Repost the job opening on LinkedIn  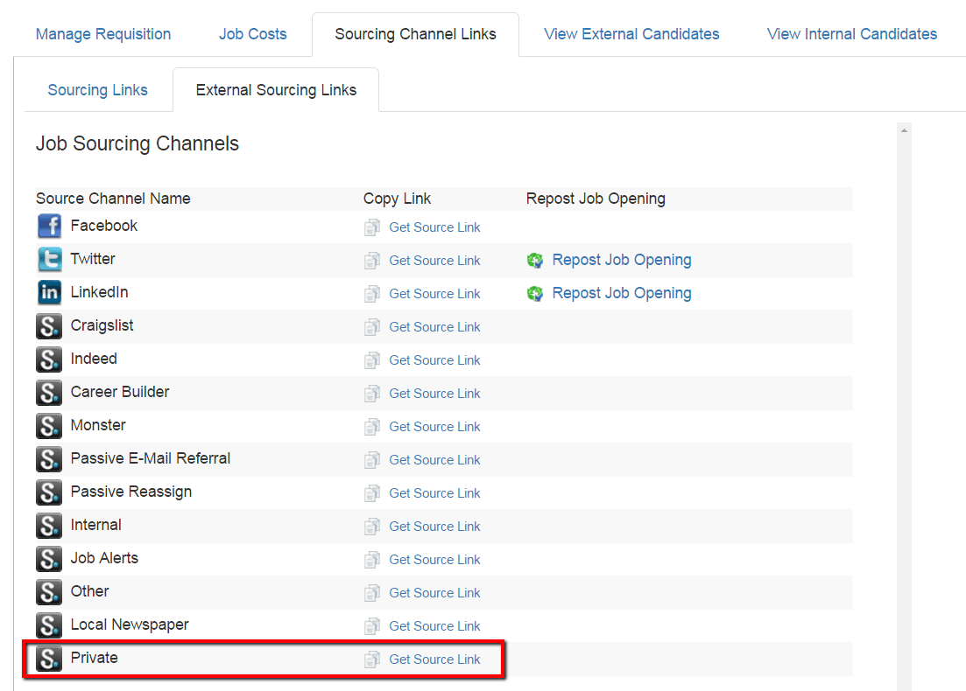click(x=622, y=294)
